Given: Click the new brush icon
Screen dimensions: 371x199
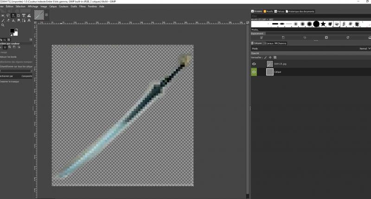Looking at the screenshot, I should point(283,37).
